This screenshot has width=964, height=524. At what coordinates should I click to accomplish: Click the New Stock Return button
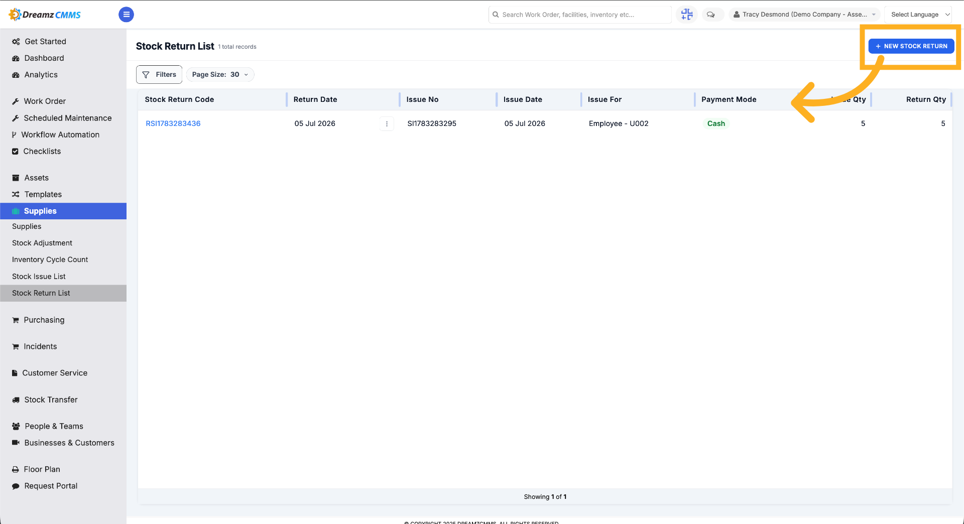(911, 46)
